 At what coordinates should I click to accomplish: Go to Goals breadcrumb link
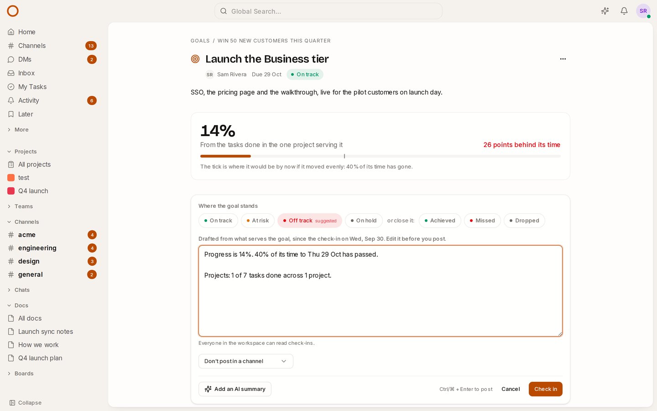point(200,41)
